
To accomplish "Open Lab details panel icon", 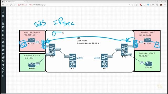I will (3, 46).
